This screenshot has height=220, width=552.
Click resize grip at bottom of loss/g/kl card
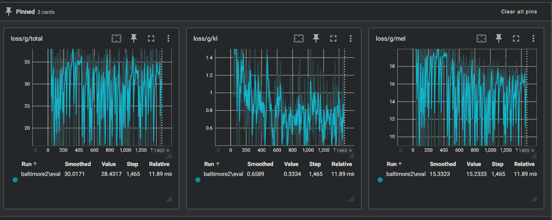pyautogui.click(x=351, y=198)
